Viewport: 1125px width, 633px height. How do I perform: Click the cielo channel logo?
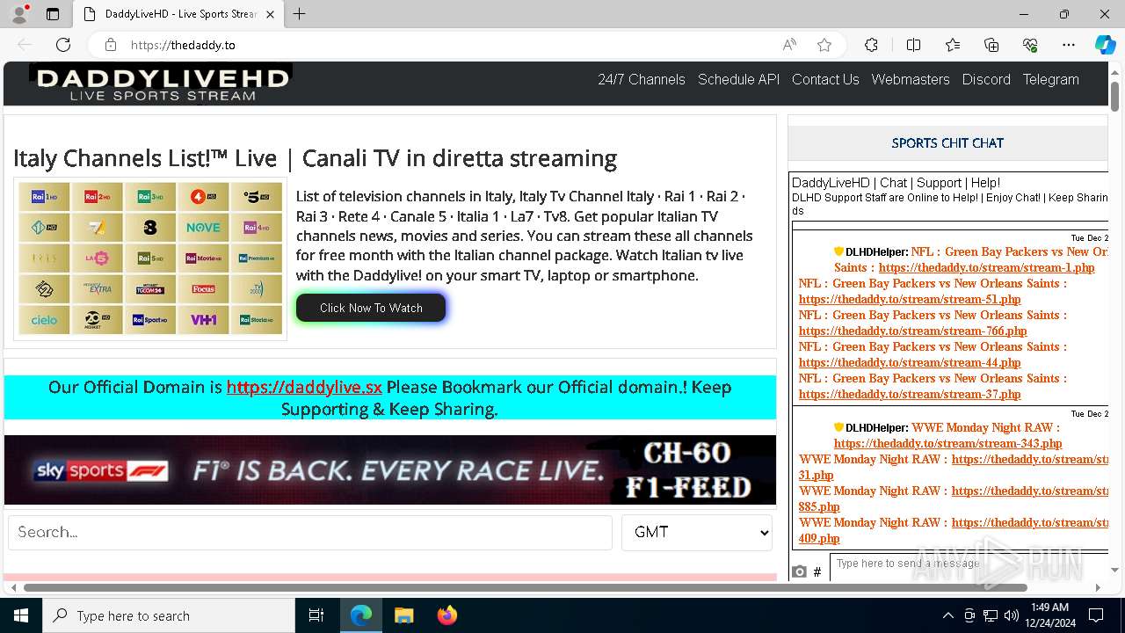(x=44, y=320)
